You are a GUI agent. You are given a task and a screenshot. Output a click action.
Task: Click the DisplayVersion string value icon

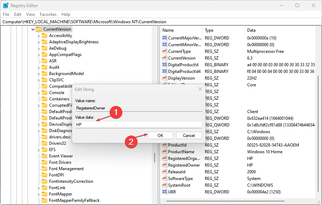pos(164,78)
